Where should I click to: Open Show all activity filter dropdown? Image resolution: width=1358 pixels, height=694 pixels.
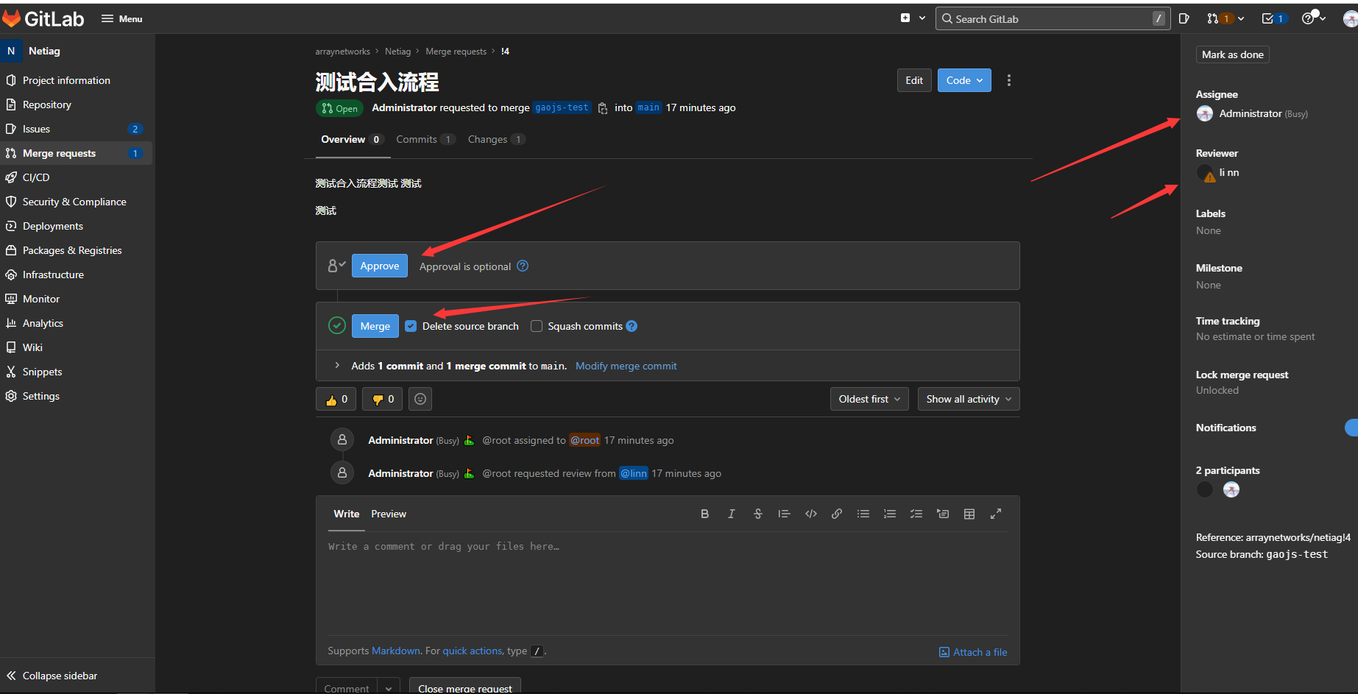pyautogui.click(x=969, y=399)
